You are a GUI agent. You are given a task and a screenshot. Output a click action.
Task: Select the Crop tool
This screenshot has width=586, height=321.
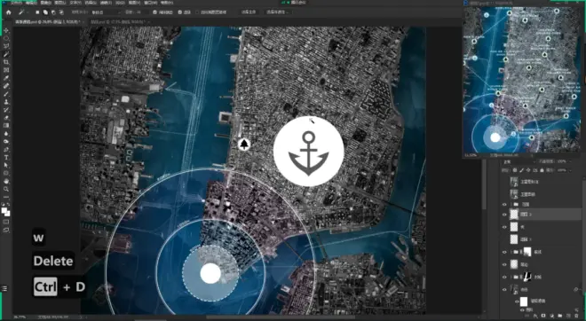6,62
